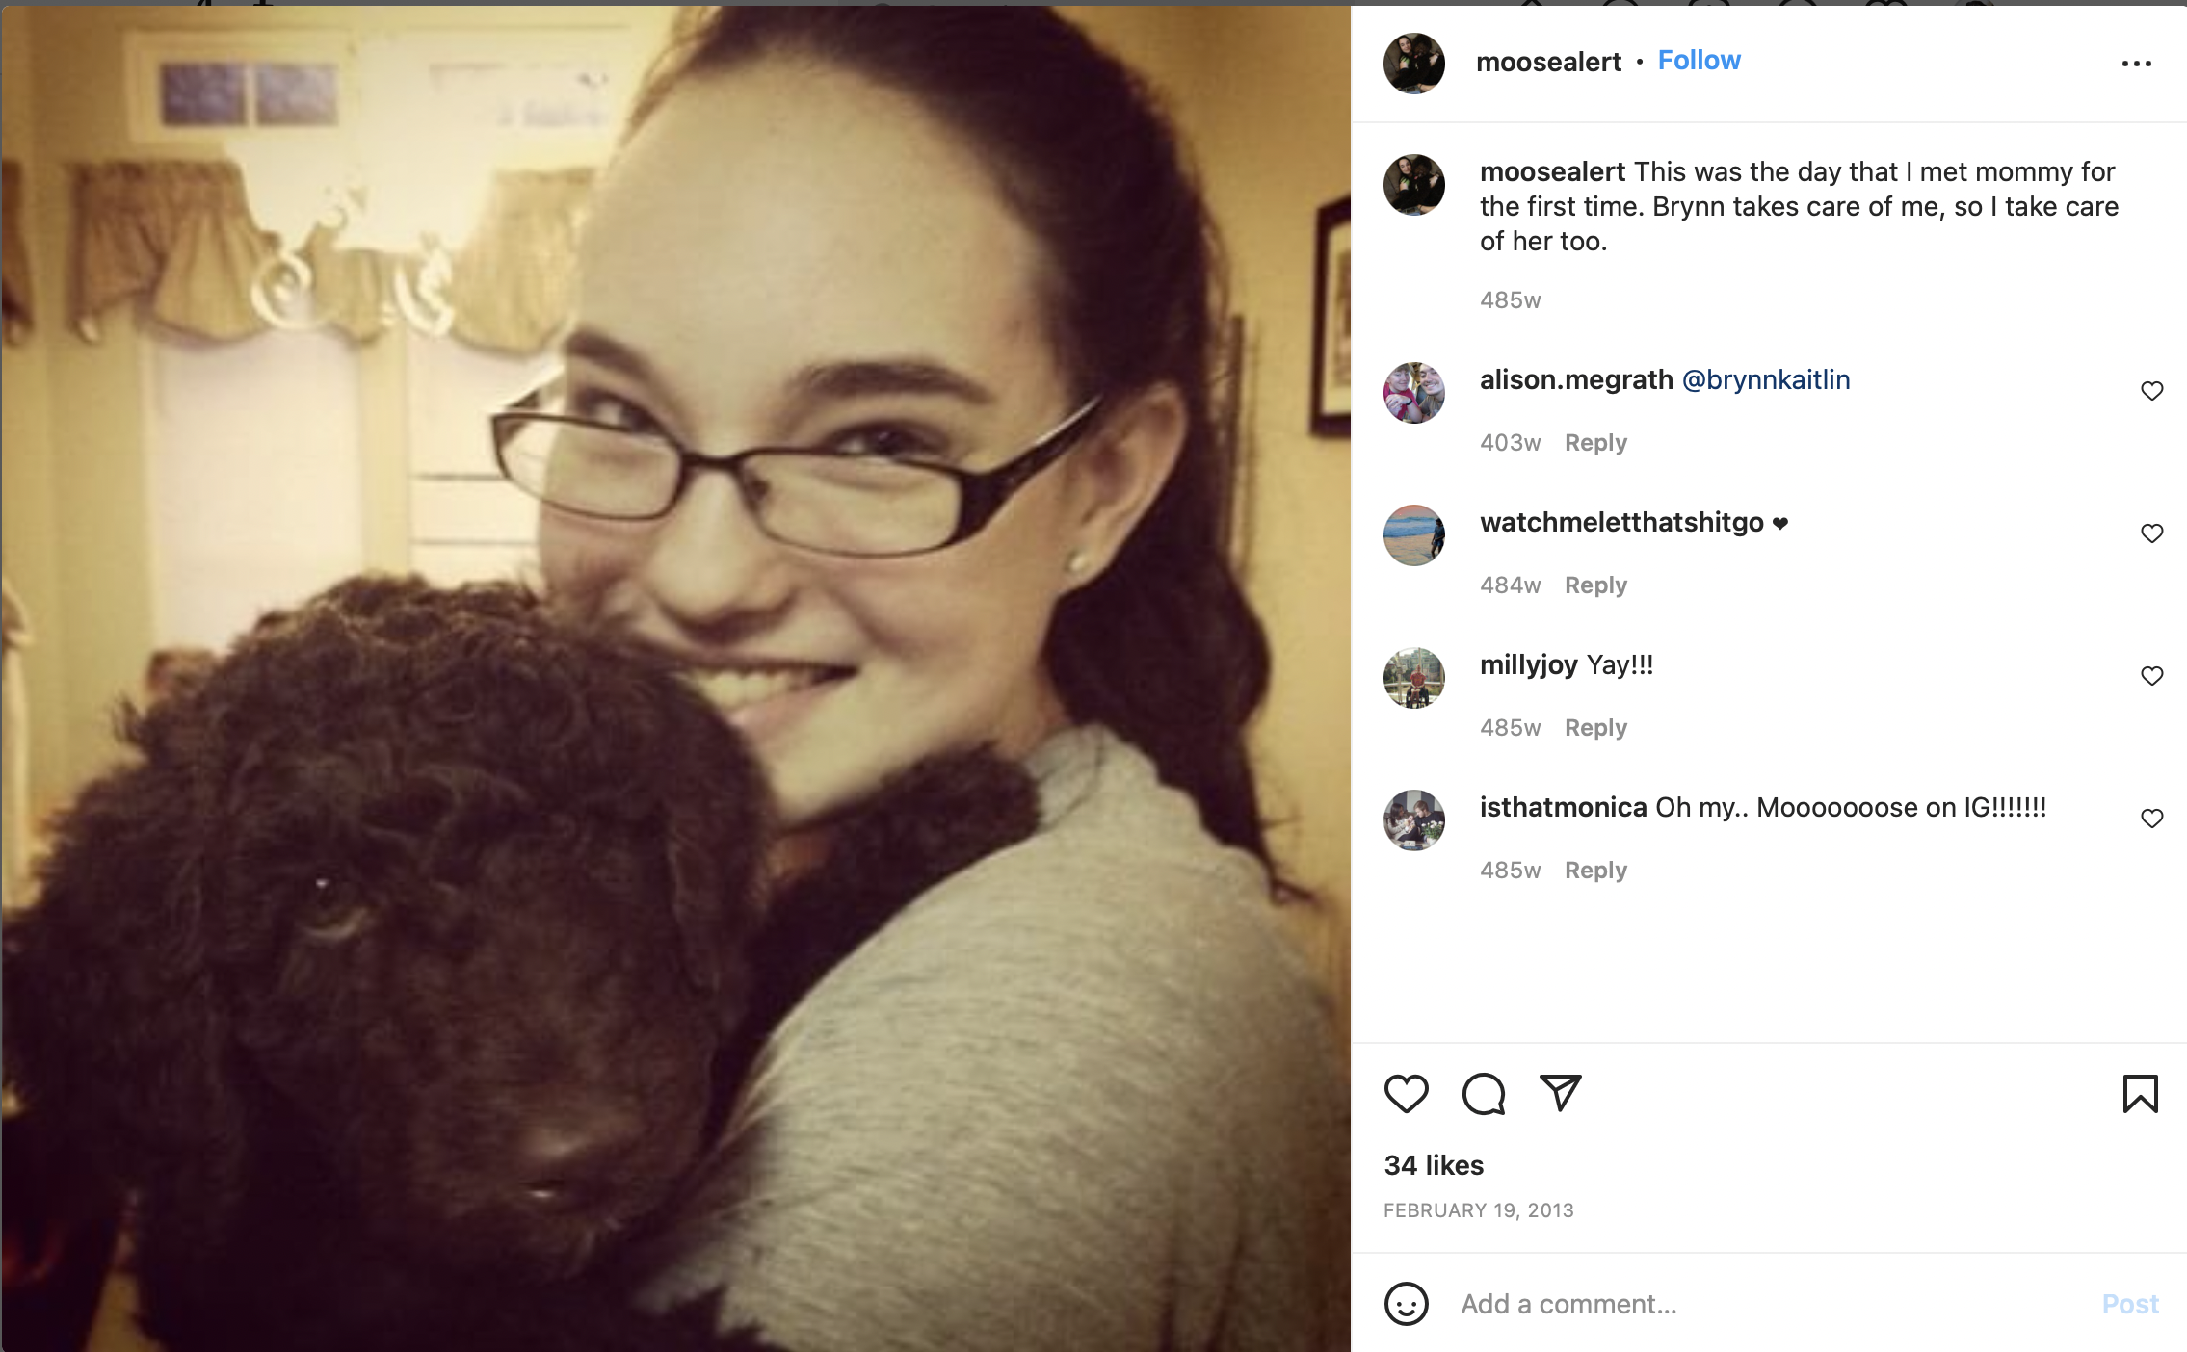Like alison.megrath's comment
Image resolution: width=2187 pixels, height=1352 pixels.
2151,390
